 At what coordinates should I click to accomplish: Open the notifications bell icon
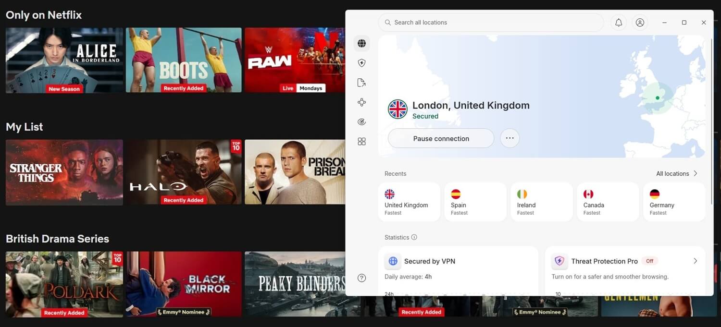[619, 23]
